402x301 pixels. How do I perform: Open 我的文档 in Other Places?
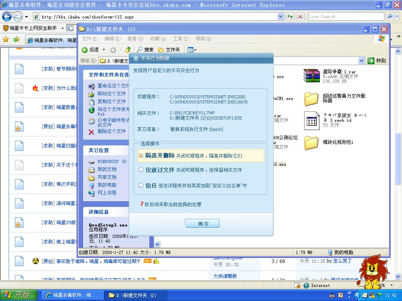107,169
